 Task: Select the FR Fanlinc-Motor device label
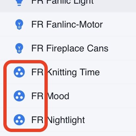coord(67,25)
